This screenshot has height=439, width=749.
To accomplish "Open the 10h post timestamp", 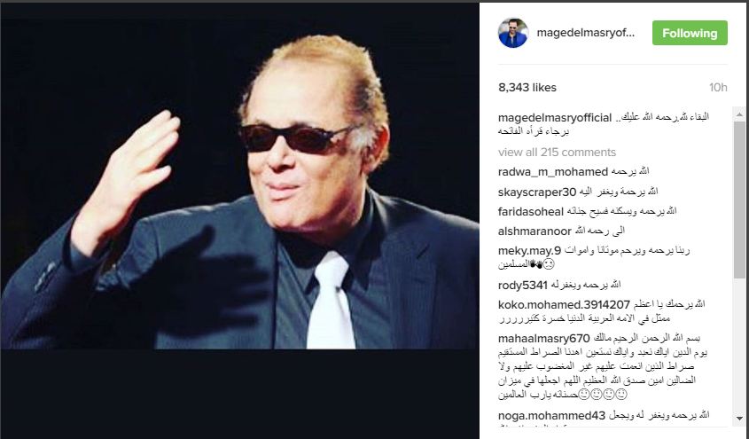I will coord(718,88).
